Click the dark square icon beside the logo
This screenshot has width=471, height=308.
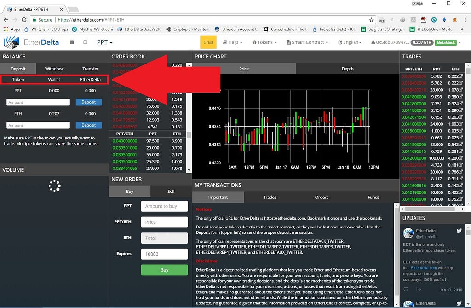(x=72, y=42)
